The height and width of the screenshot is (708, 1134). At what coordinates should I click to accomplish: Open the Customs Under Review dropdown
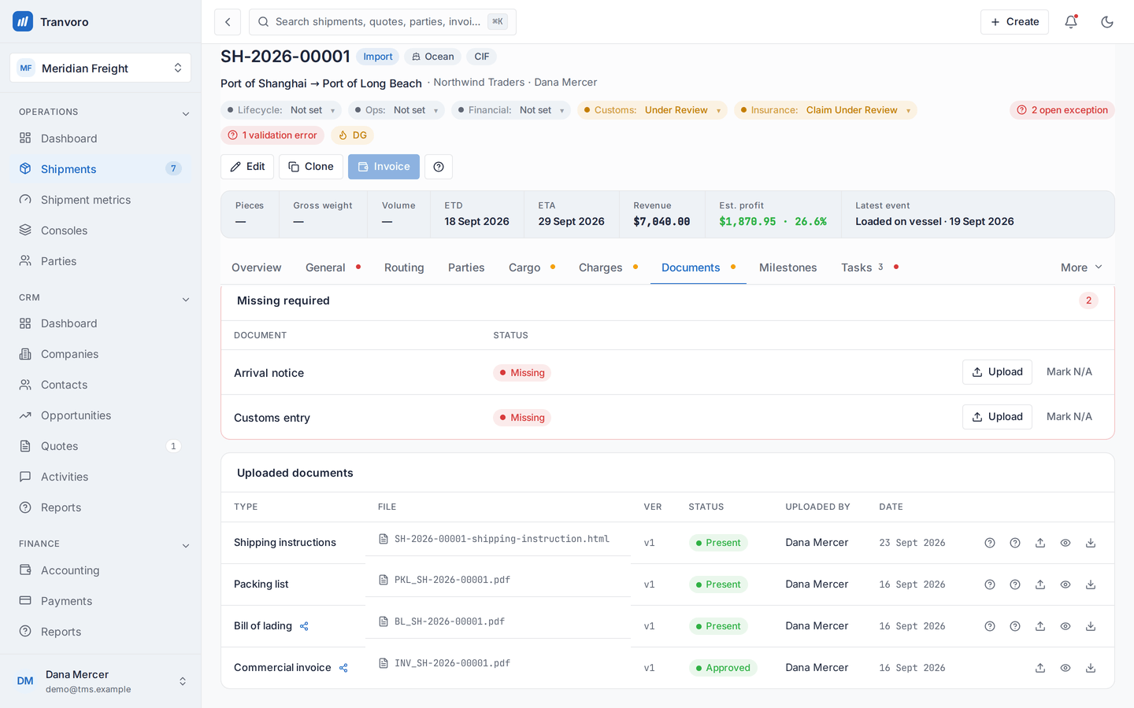pyautogui.click(x=653, y=110)
